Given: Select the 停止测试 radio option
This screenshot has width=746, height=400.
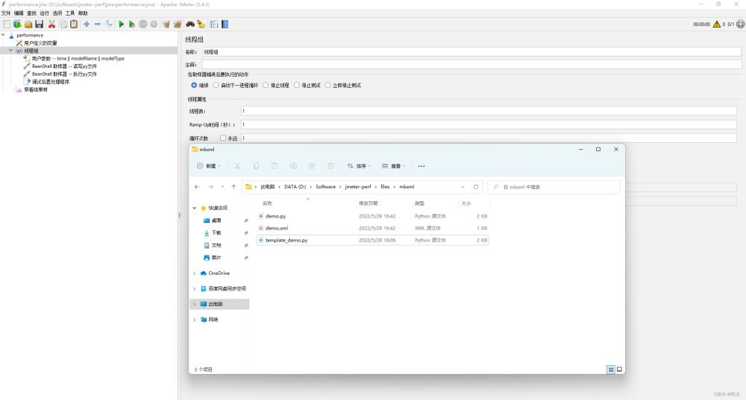Looking at the screenshot, I should pyautogui.click(x=296, y=85).
